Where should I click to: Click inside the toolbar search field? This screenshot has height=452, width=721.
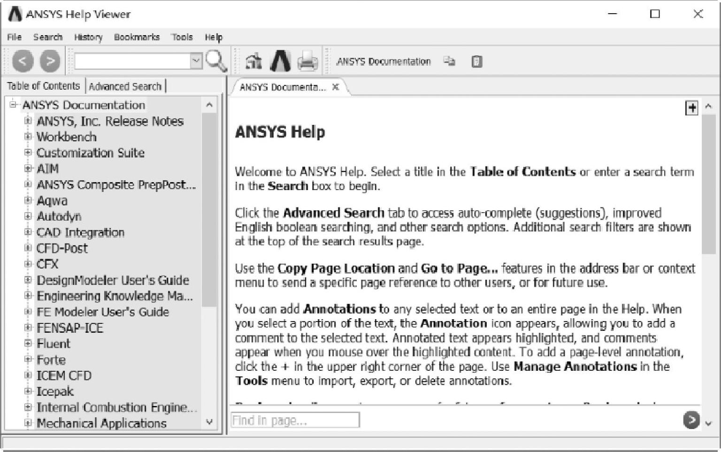coord(132,61)
